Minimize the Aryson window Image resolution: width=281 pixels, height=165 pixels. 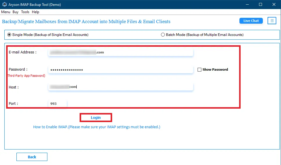(x=247, y=4)
